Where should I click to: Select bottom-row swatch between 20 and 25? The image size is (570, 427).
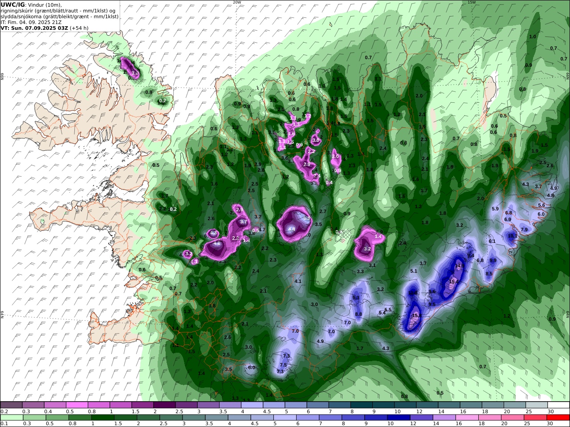513,418
